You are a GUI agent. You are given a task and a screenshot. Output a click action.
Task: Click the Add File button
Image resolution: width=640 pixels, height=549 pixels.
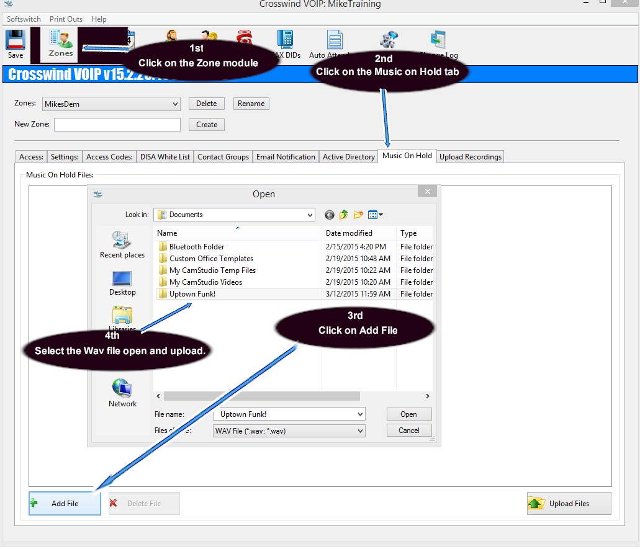tap(65, 504)
